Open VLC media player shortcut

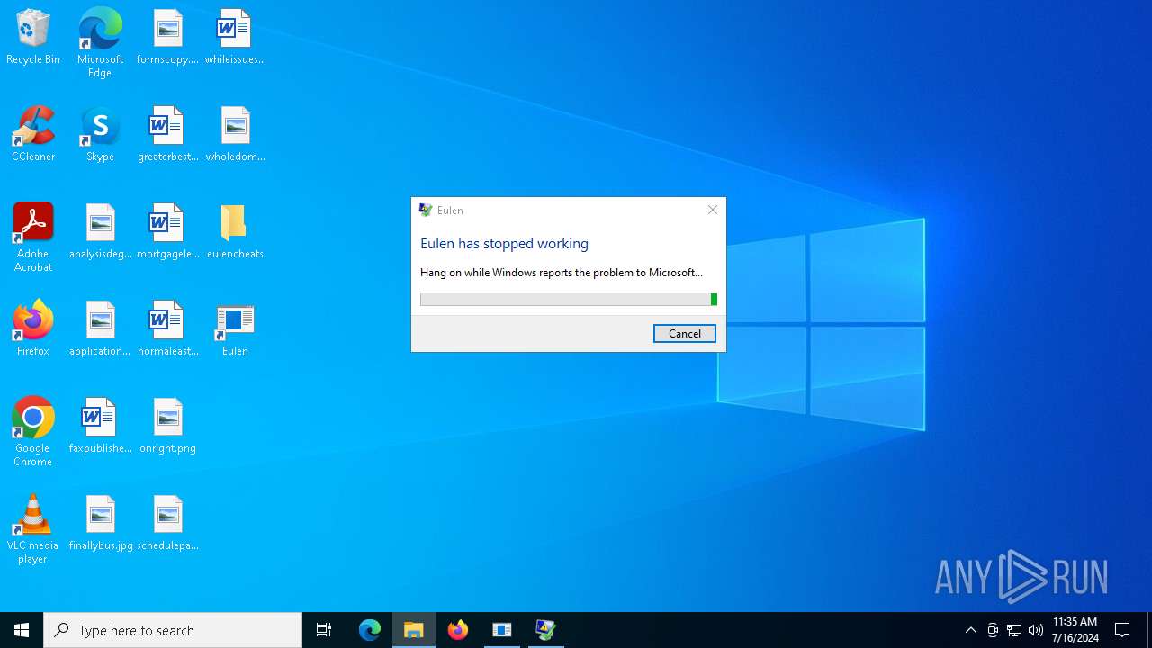pos(33,529)
